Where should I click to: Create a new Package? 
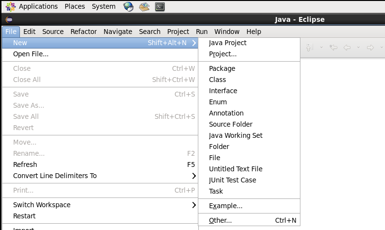pos(249,68)
